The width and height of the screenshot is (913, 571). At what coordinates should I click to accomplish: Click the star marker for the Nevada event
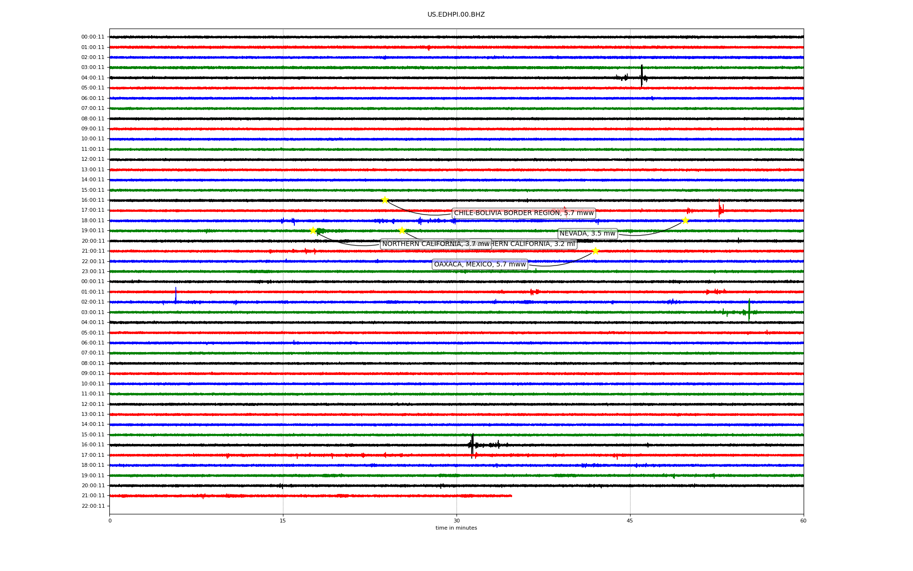click(685, 220)
